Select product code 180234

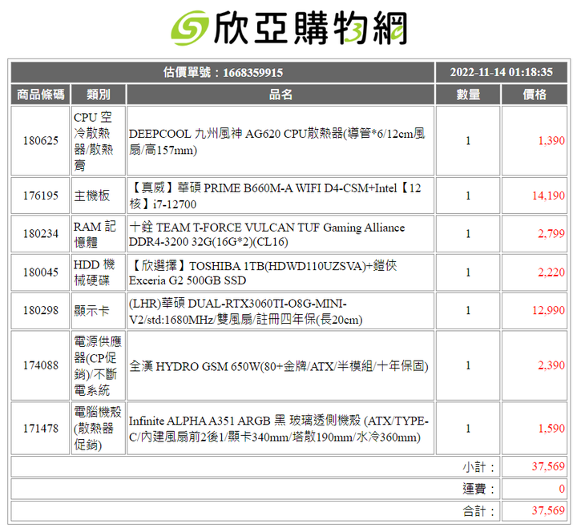coord(41,234)
